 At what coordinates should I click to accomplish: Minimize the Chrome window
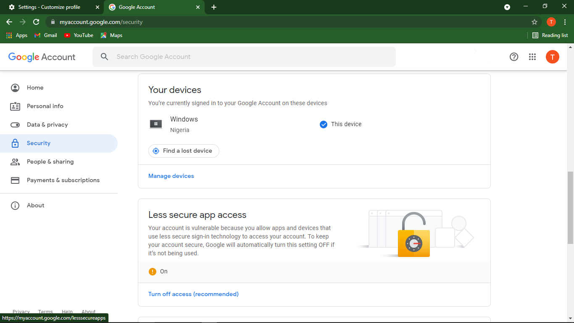[x=525, y=6]
